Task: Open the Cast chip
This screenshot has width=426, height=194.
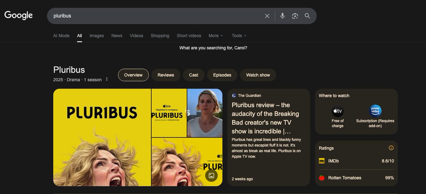Action: pyautogui.click(x=193, y=75)
